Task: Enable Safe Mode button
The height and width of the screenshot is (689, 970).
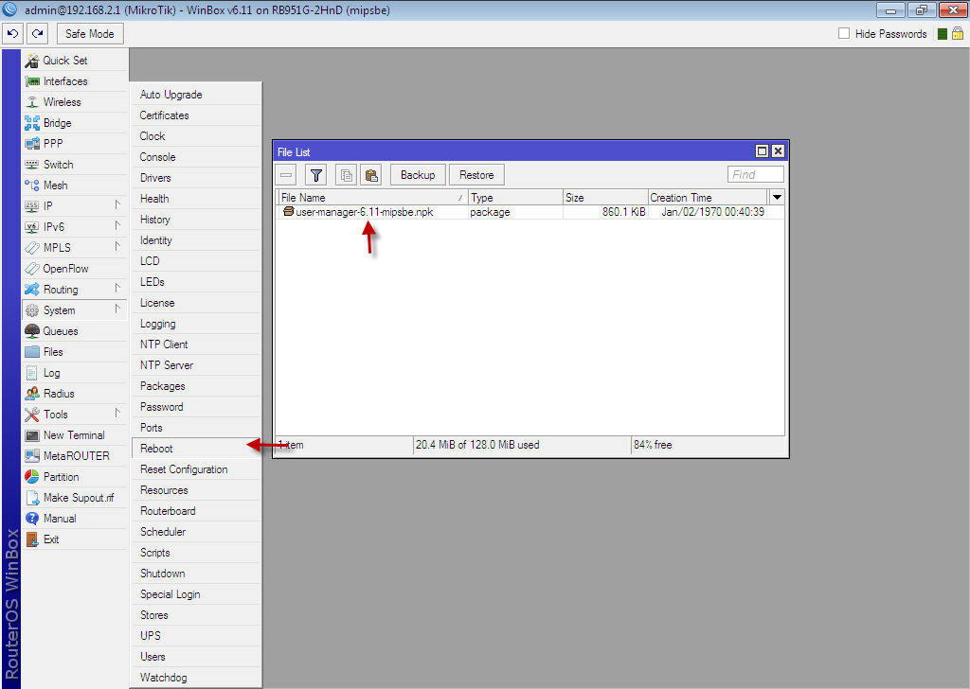Action: (90, 34)
